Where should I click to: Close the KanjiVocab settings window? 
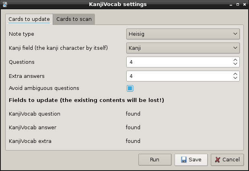coord(244,4)
